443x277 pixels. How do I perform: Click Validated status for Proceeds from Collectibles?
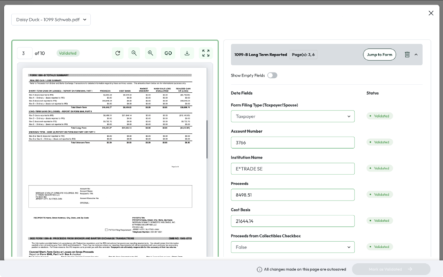click(x=380, y=247)
